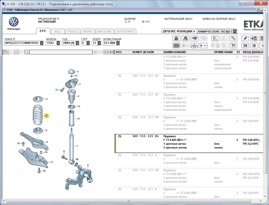Open the ПОИСК FI VIN dropdown
Image resolution: width=269 pixels, height=205 pixels.
pyautogui.click(x=42, y=43)
